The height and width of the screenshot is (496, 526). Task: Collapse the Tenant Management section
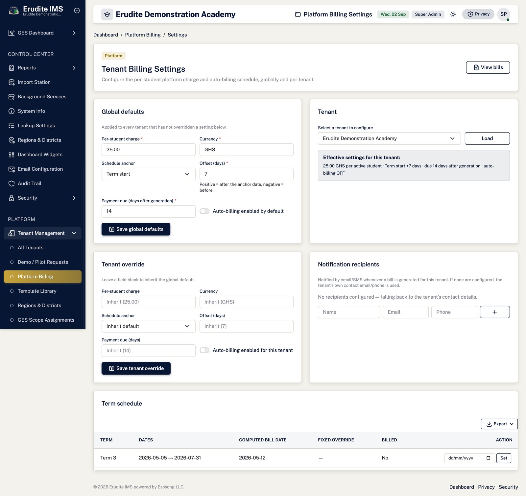tap(43, 233)
